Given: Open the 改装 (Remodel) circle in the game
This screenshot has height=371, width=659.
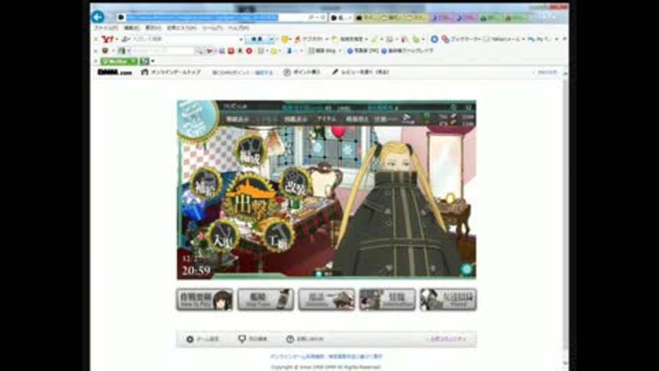Looking at the screenshot, I should [x=295, y=183].
